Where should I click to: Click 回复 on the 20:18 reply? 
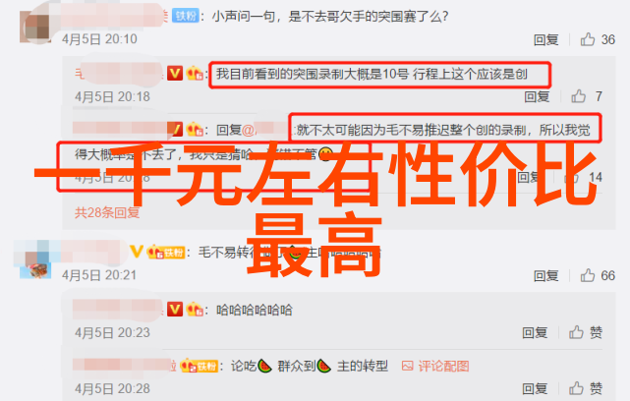(x=537, y=97)
